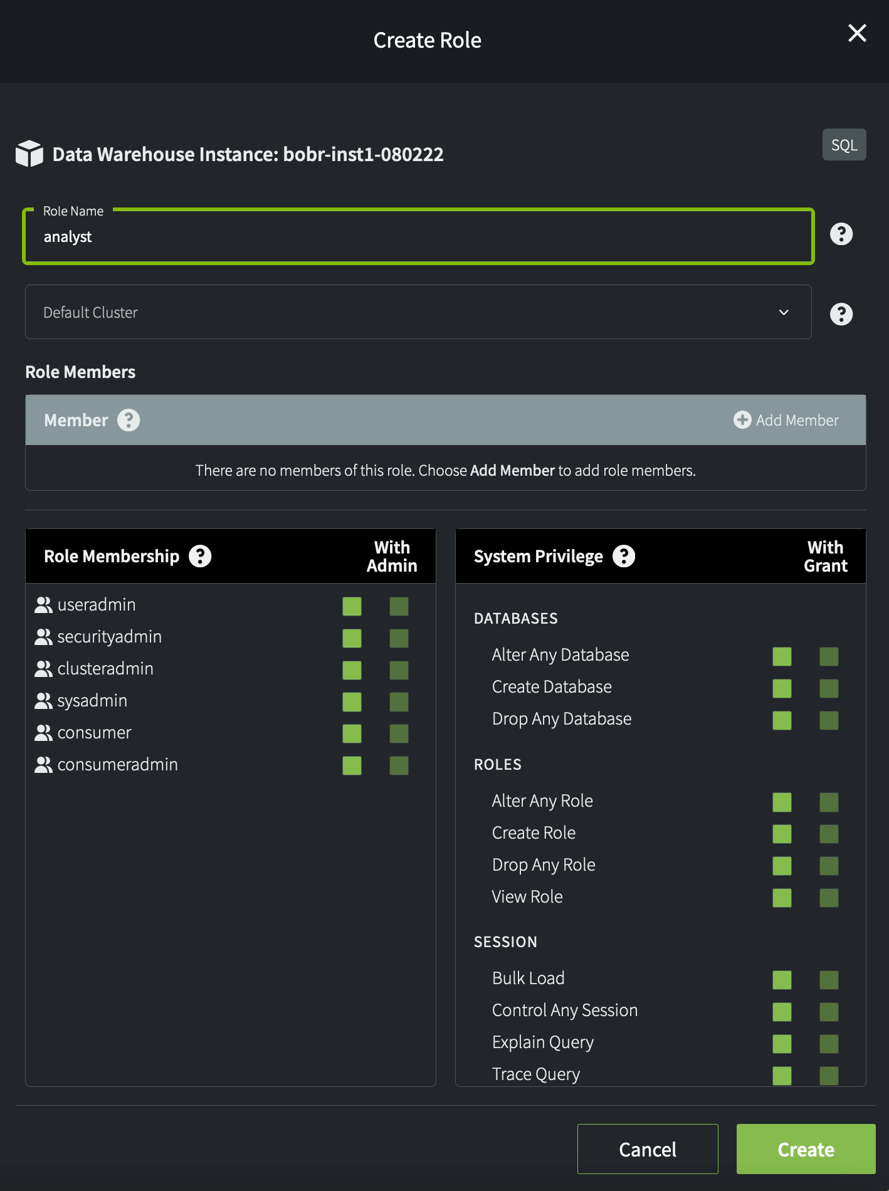Click the Member column help icon
Image resolution: width=889 pixels, height=1191 pixels.
129,420
